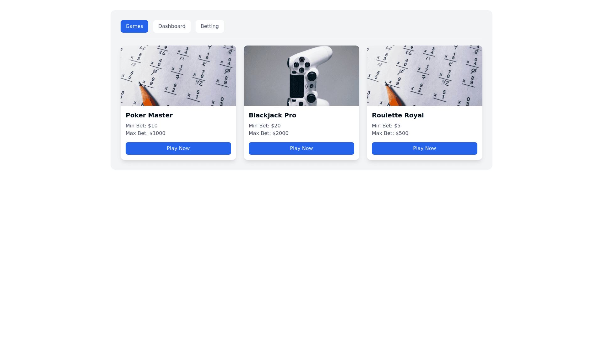Click Play Now for Blackjack Pro
The height and width of the screenshot is (339, 603).
(x=301, y=148)
